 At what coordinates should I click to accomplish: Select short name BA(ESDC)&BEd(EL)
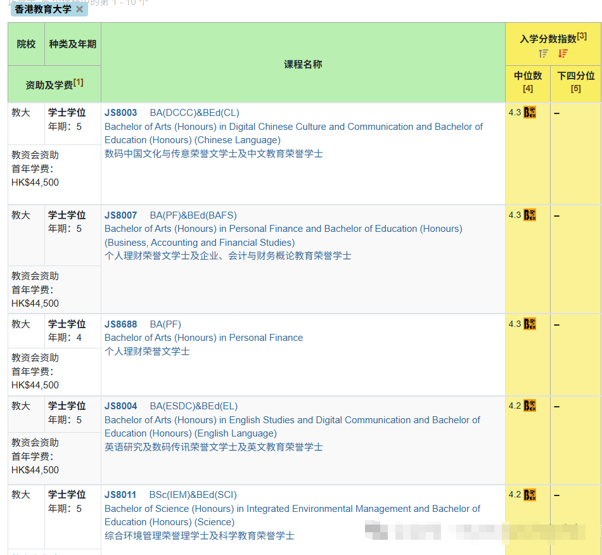click(x=193, y=406)
